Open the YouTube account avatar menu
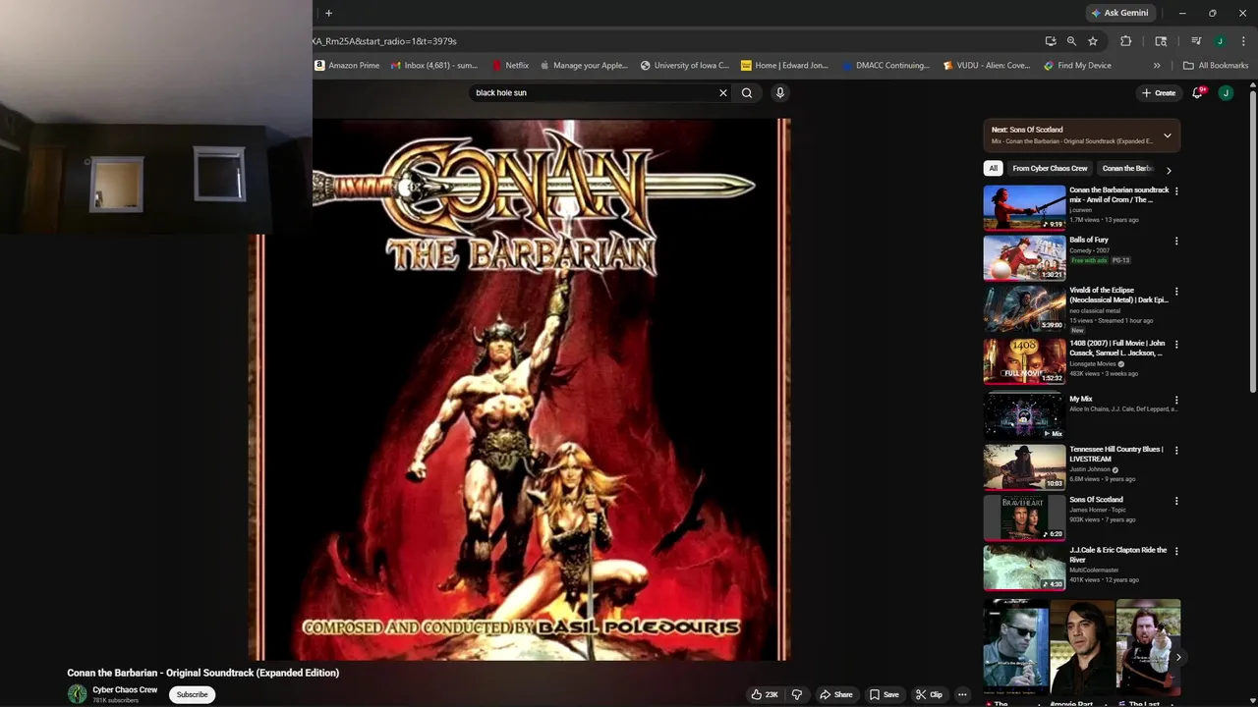The height and width of the screenshot is (707, 1258). pos(1226,92)
